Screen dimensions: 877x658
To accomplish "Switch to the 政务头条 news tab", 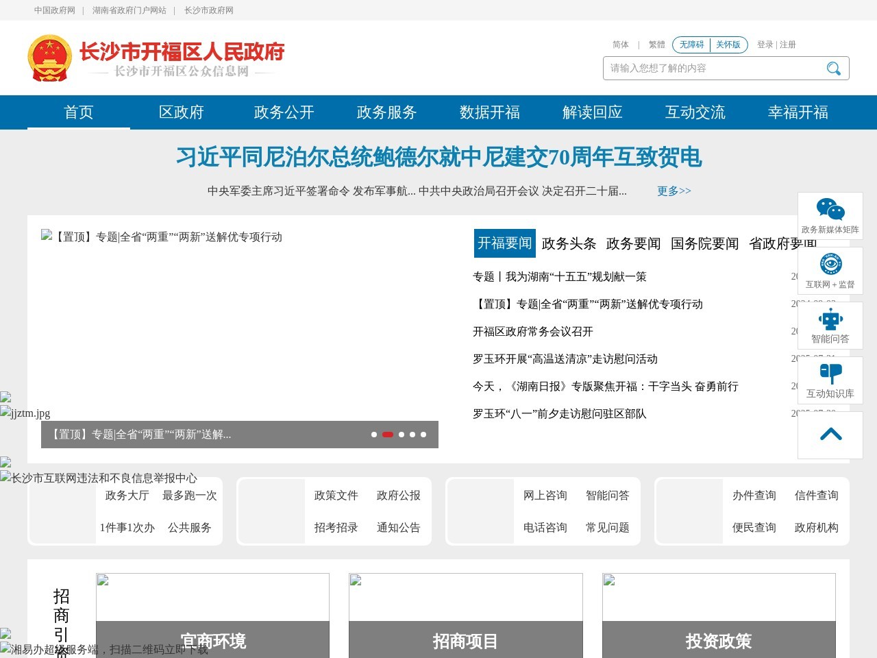I will (569, 243).
